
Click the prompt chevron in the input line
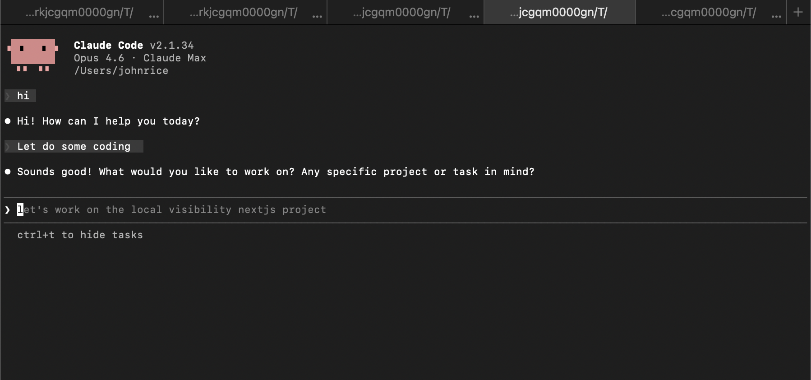click(x=7, y=209)
